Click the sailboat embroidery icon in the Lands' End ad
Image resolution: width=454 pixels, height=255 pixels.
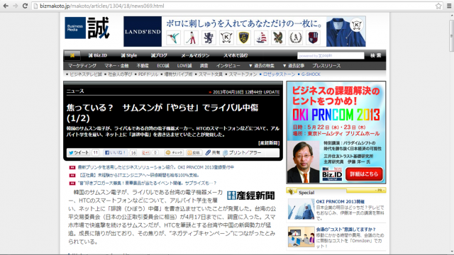(261, 38)
